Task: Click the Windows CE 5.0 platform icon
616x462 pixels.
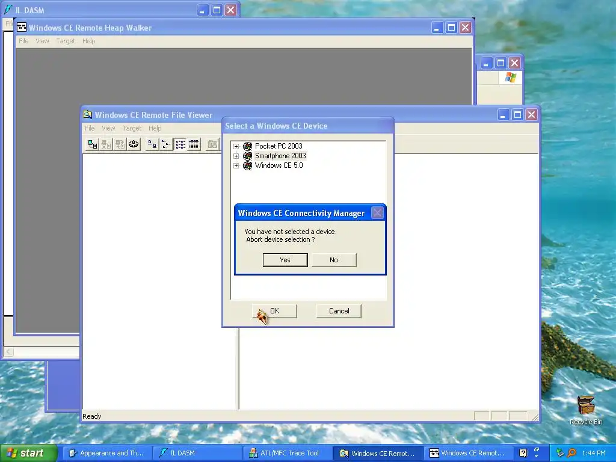Action: tap(247, 166)
